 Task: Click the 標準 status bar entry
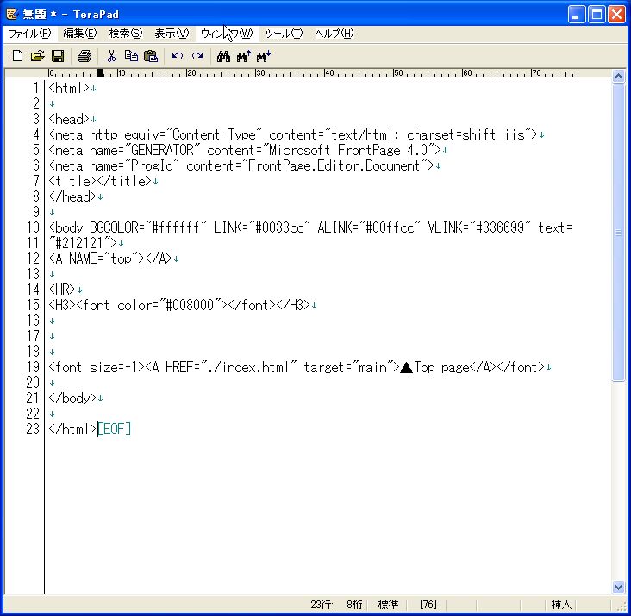[x=388, y=604]
